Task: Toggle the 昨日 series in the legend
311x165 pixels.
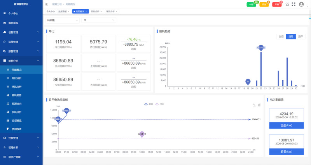Action: click(149, 104)
